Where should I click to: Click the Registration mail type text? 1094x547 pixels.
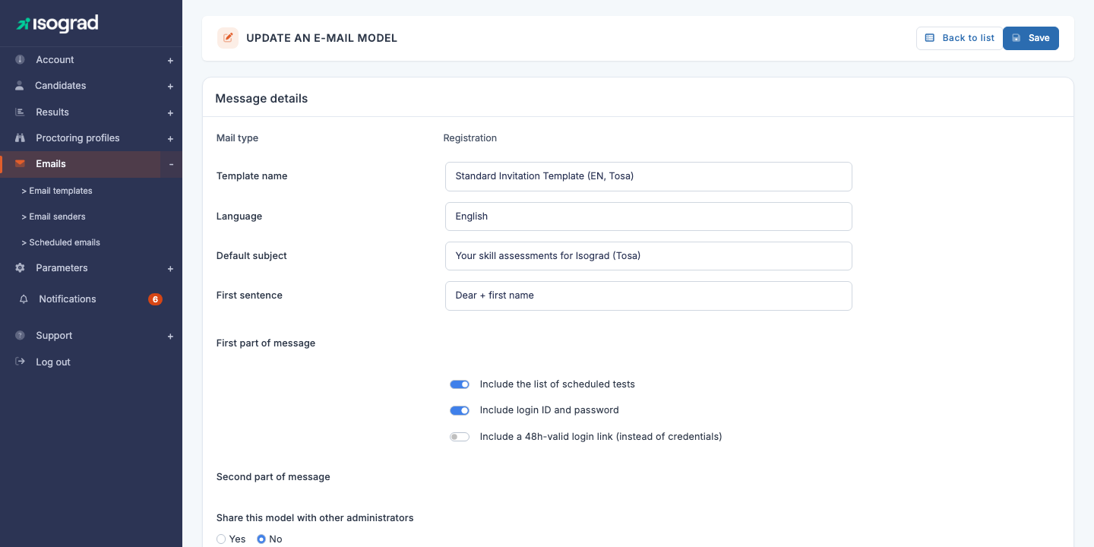[470, 138]
